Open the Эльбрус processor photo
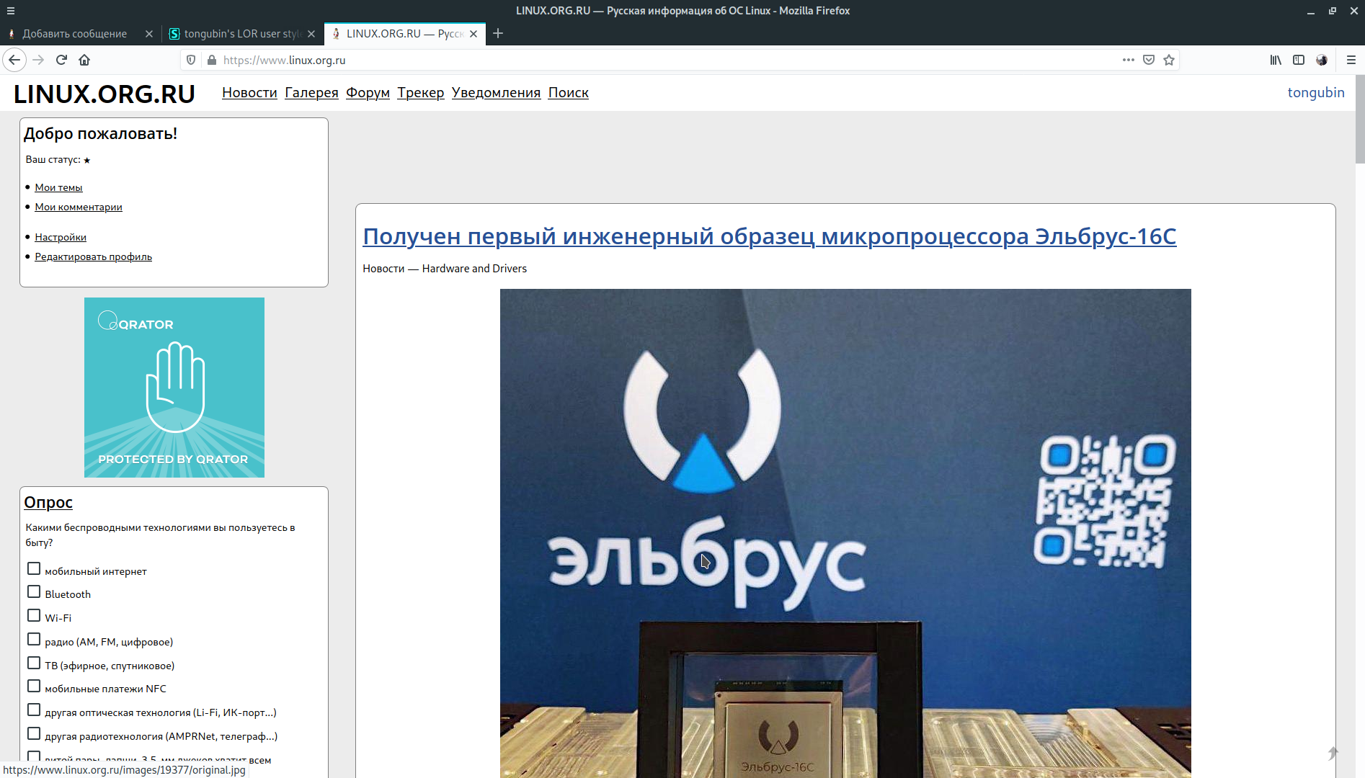The width and height of the screenshot is (1365, 778). (x=845, y=533)
